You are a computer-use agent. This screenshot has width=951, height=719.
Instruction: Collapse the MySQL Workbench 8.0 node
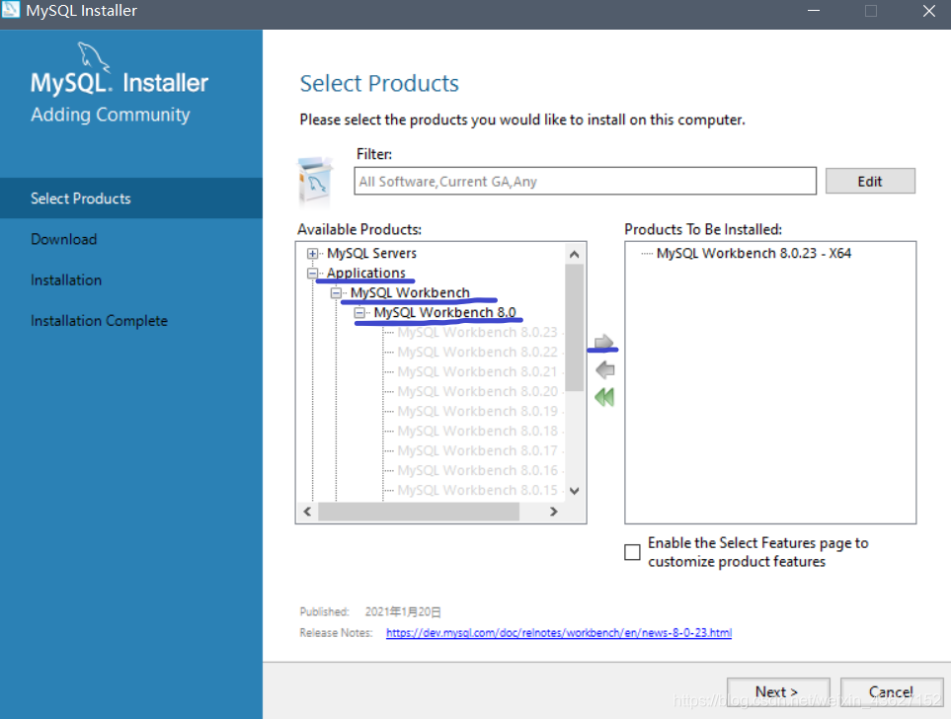(359, 313)
